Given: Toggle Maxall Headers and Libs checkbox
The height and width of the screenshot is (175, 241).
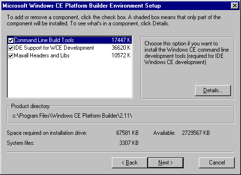Looking at the screenshot, I should click(11, 55).
